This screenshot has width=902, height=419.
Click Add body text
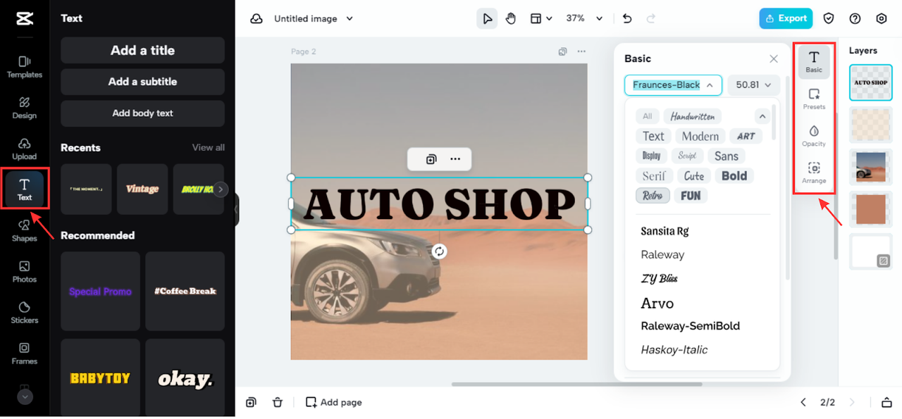[x=142, y=113]
